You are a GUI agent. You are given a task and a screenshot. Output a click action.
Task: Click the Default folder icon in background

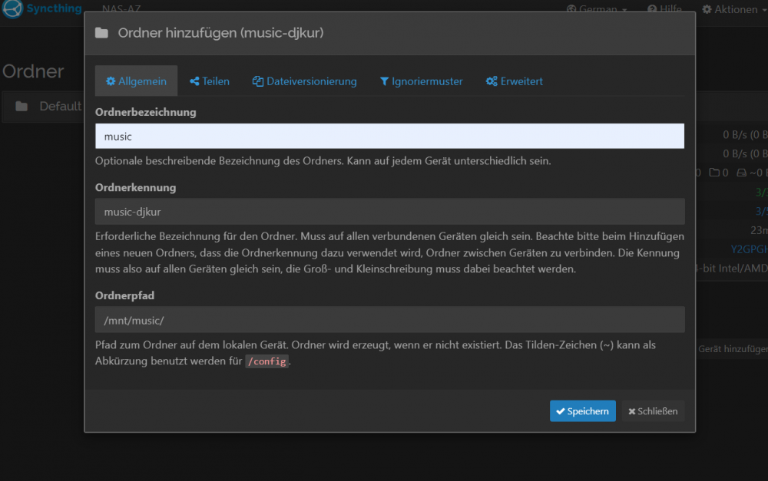tap(22, 106)
